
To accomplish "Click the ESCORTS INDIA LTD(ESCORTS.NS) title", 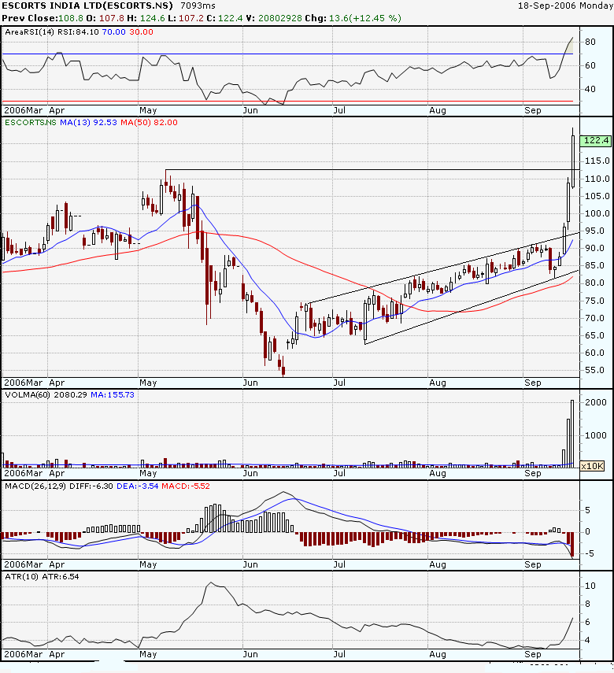I will click(87, 6).
